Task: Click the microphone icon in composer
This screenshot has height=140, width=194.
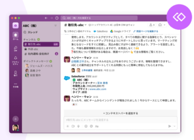Action: (79, 126)
